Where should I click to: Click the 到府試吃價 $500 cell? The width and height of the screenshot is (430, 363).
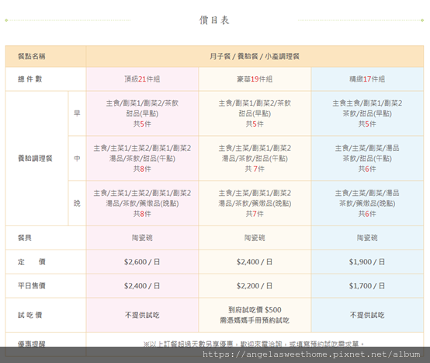(255, 315)
